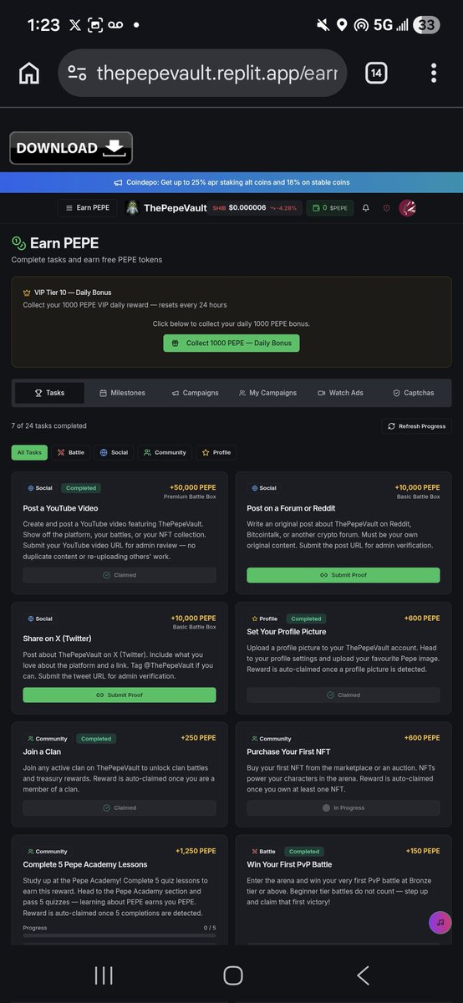Click Complete 5 Pepe Academy Lessons title
Screen dimensions: 463x1003
pyautogui.click(x=85, y=864)
